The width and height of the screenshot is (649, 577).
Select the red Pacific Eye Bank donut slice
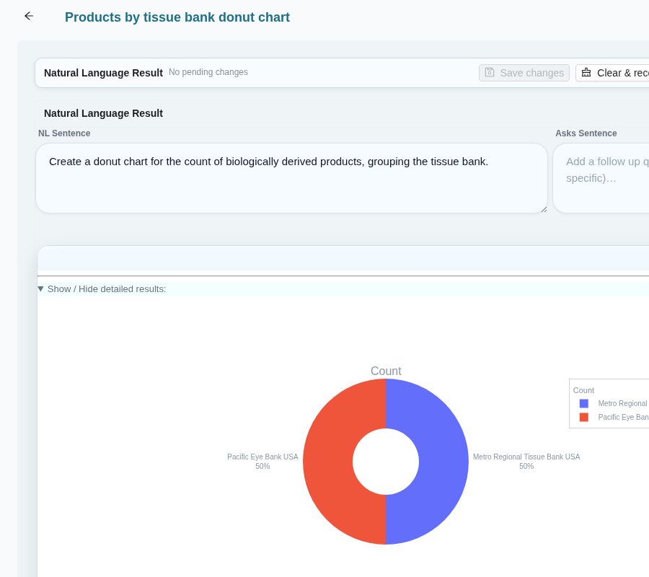pyautogui.click(x=328, y=462)
